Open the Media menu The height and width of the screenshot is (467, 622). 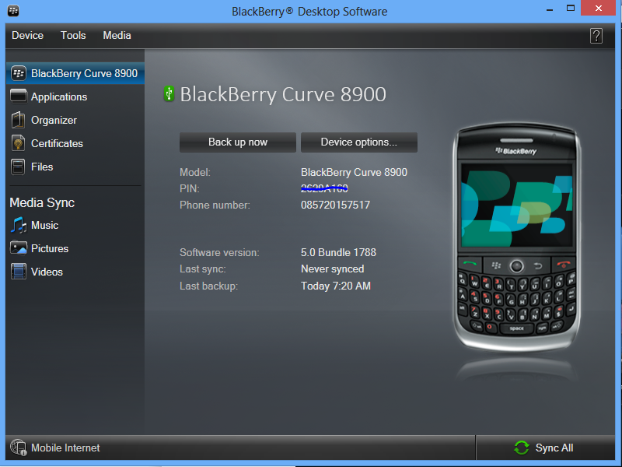pos(117,35)
